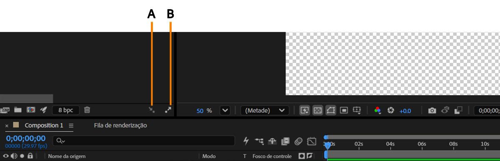This screenshot has width=500, height=161.
Task: Enable Frame Blending for the composition
Action: pos(285,141)
